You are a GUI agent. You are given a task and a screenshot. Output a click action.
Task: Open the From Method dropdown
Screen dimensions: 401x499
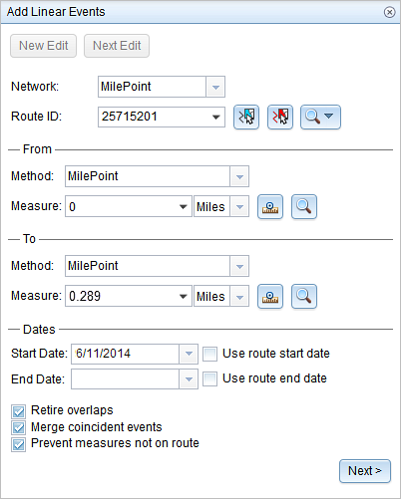tap(239, 176)
